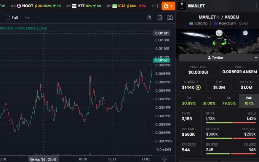Screen dimensions: 259x162
Task: Take a chart snapshot with camera icon
Action: point(170,18)
